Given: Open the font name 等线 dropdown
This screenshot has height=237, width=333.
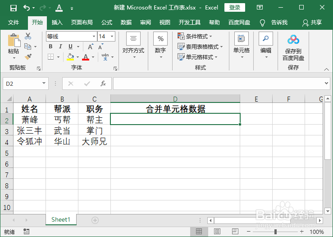Looking at the screenshot, I should [94, 37].
